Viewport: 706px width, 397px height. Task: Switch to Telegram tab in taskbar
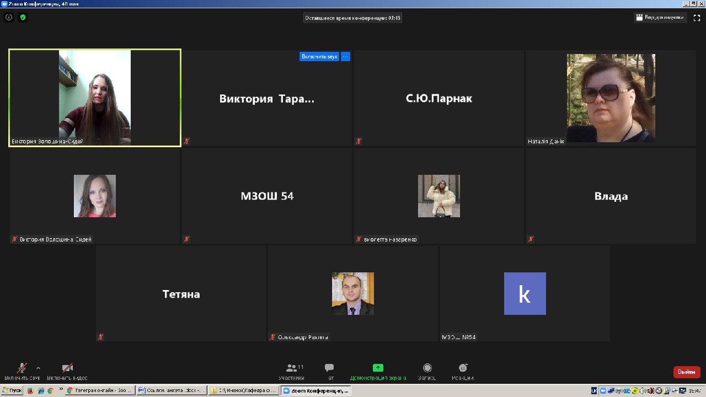coord(99,390)
